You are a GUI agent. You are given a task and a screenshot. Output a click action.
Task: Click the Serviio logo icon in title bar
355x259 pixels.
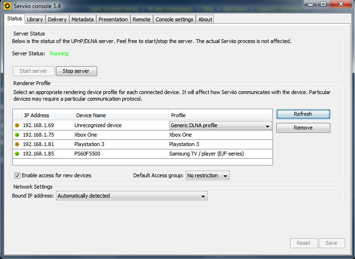click(x=7, y=5)
